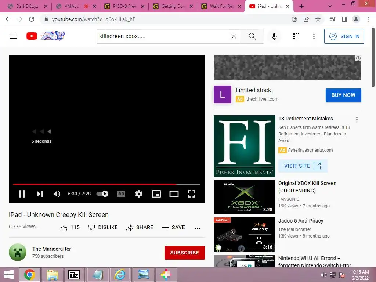Image resolution: width=376 pixels, height=282 pixels.
Task: Switch to theater mode
Action: [174, 194]
